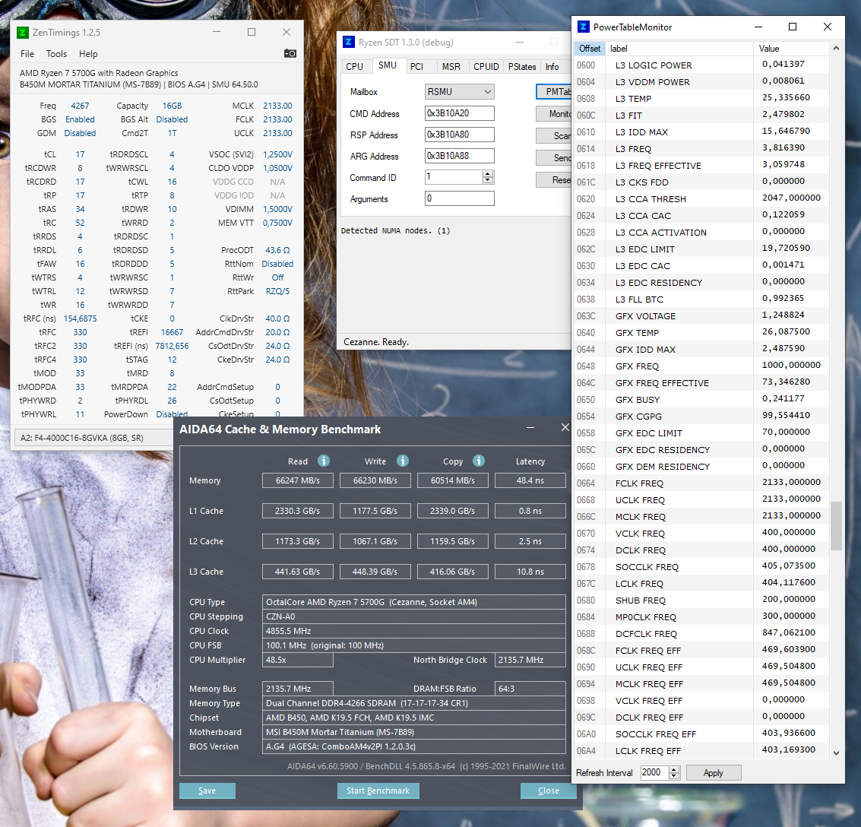Switch to the CPUID tab

(x=486, y=66)
